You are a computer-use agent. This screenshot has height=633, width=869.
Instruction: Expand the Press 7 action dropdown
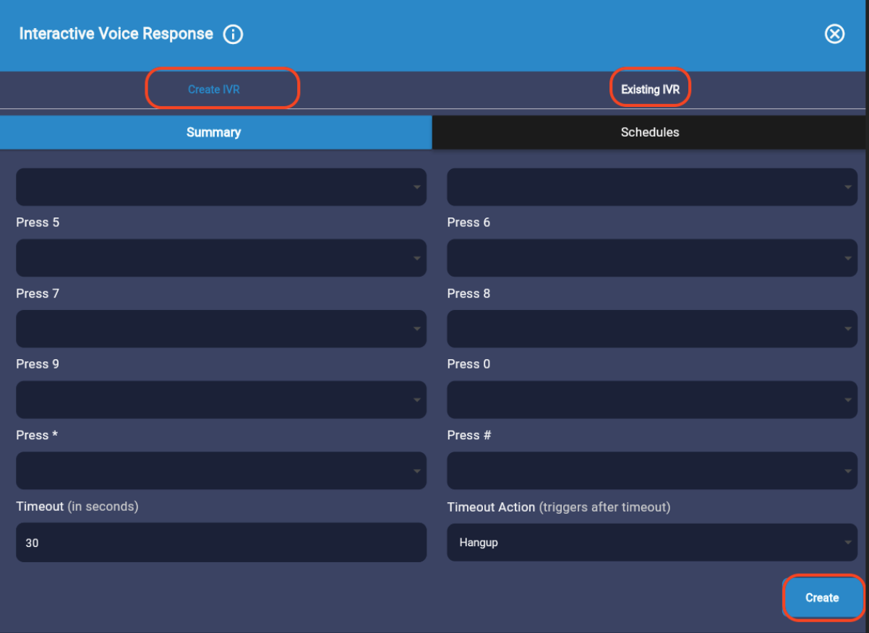coord(221,329)
